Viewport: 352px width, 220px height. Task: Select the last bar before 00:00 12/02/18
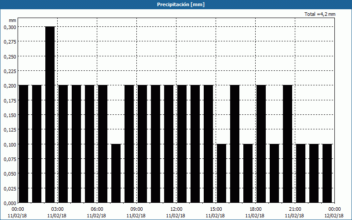click(x=327, y=173)
